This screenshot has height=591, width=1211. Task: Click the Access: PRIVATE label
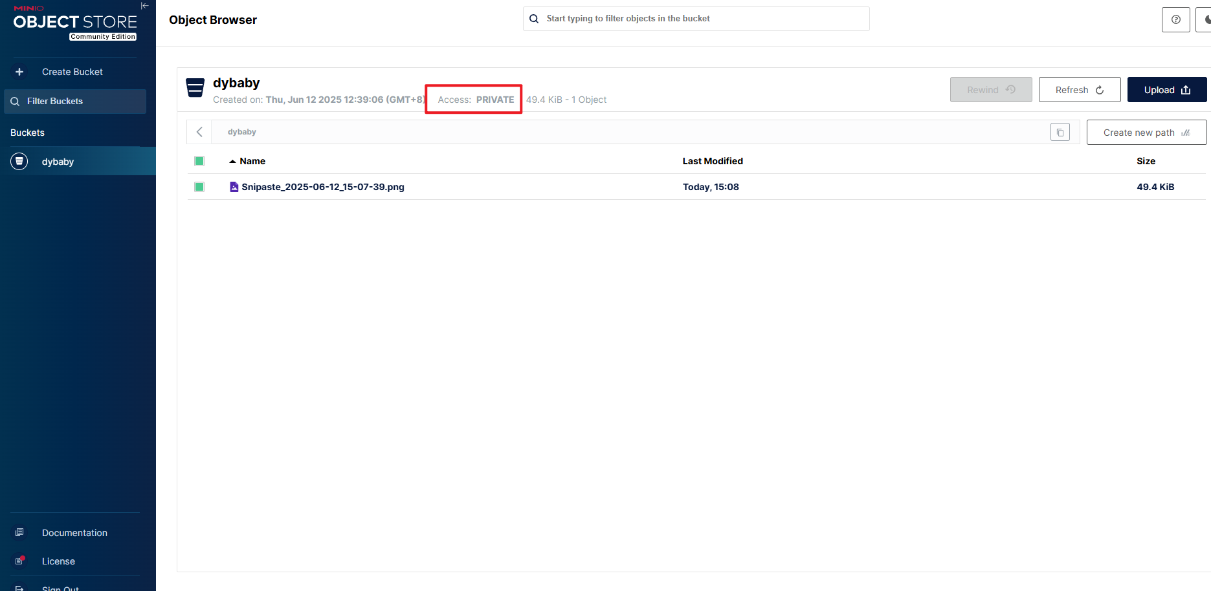click(x=476, y=100)
